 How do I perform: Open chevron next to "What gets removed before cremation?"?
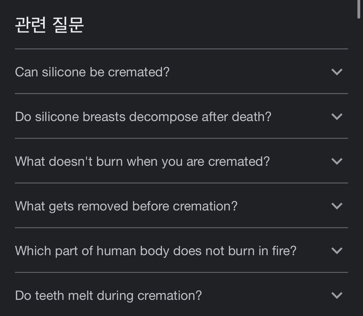click(337, 206)
